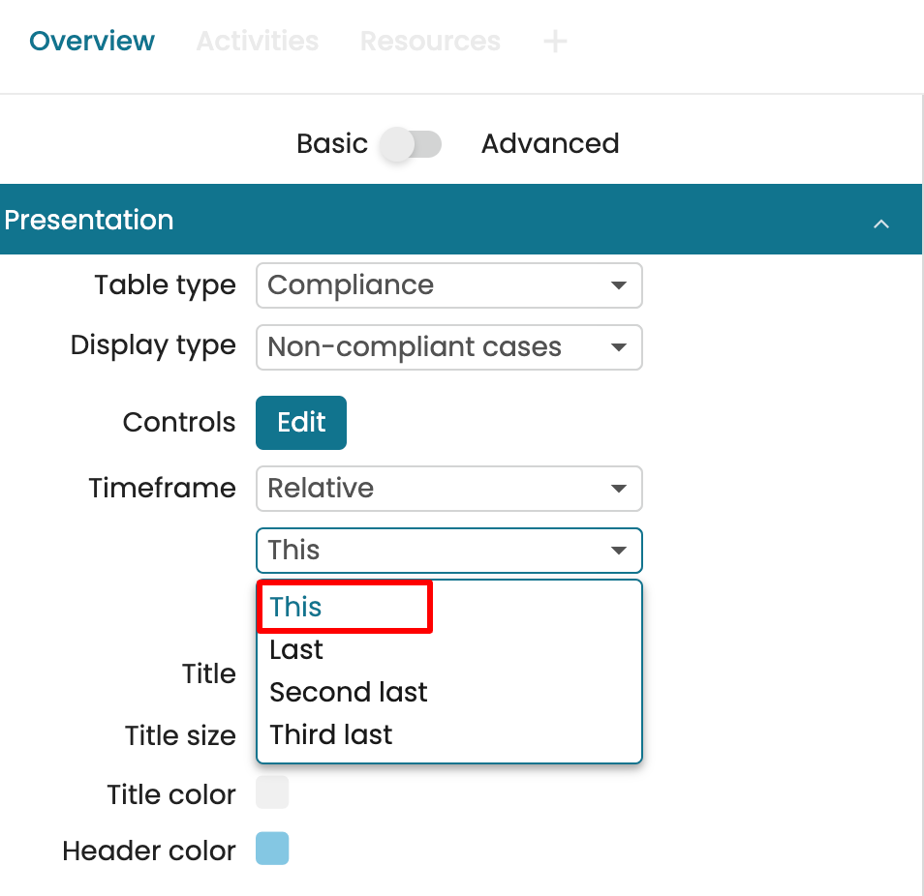Image resolution: width=924 pixels, height=896 pixels.
Task: Toggle the Basic/Advanced switch
Action: pos(411,145)
